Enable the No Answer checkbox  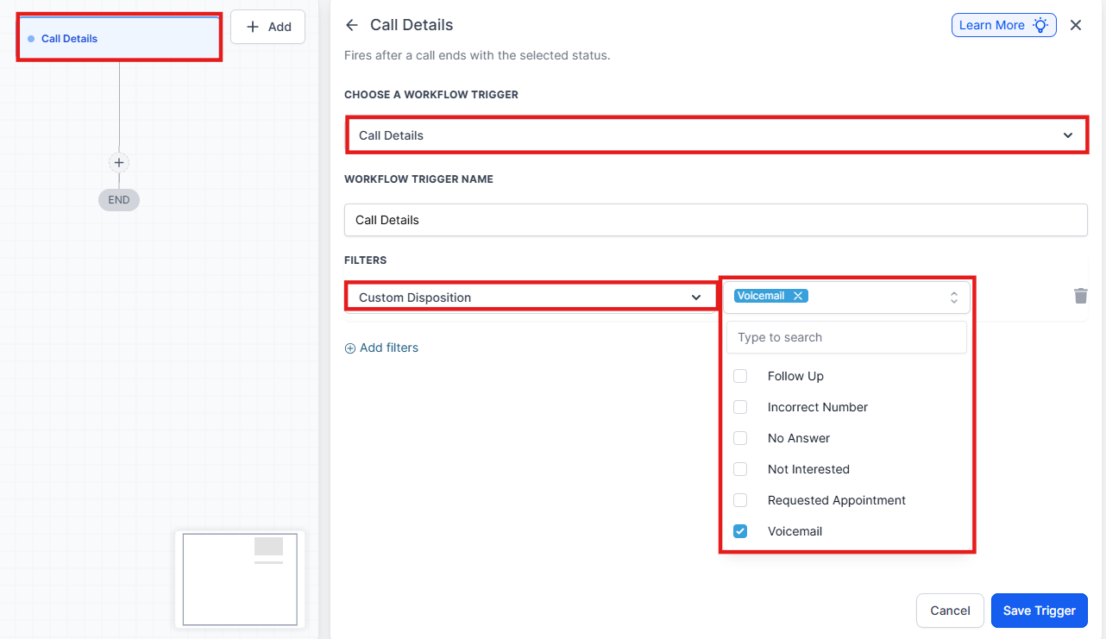pos(740,438)
